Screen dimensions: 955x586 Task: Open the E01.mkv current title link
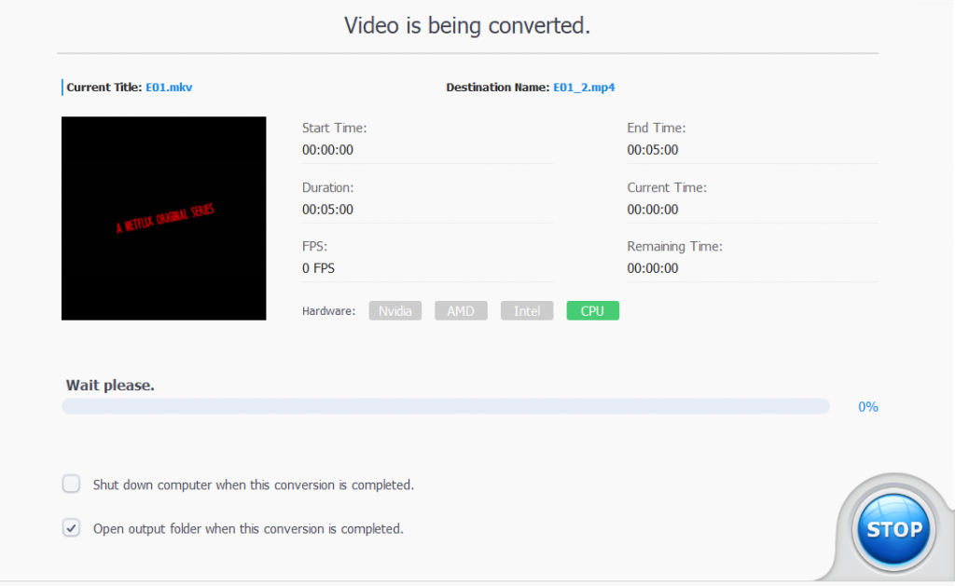(x=169, y=87)
